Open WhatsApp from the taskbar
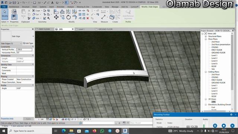 point(102,131)
